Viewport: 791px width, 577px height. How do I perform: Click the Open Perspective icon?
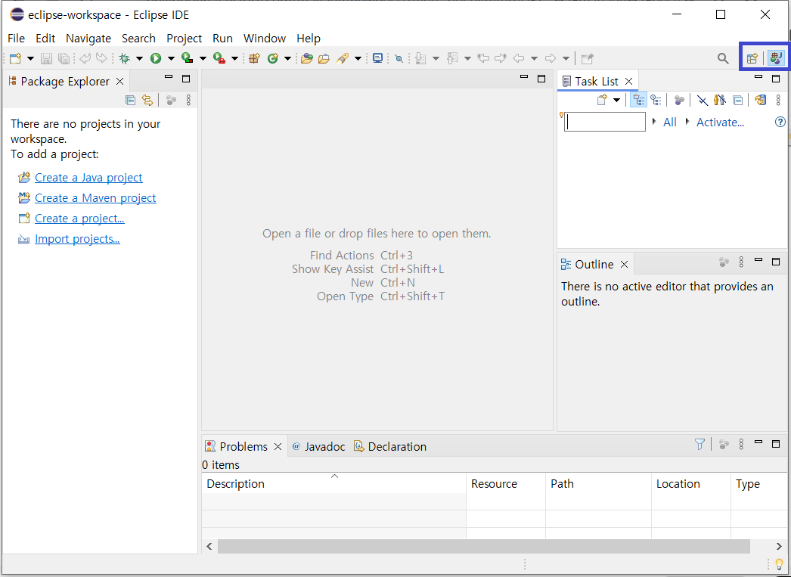point(752,58)
